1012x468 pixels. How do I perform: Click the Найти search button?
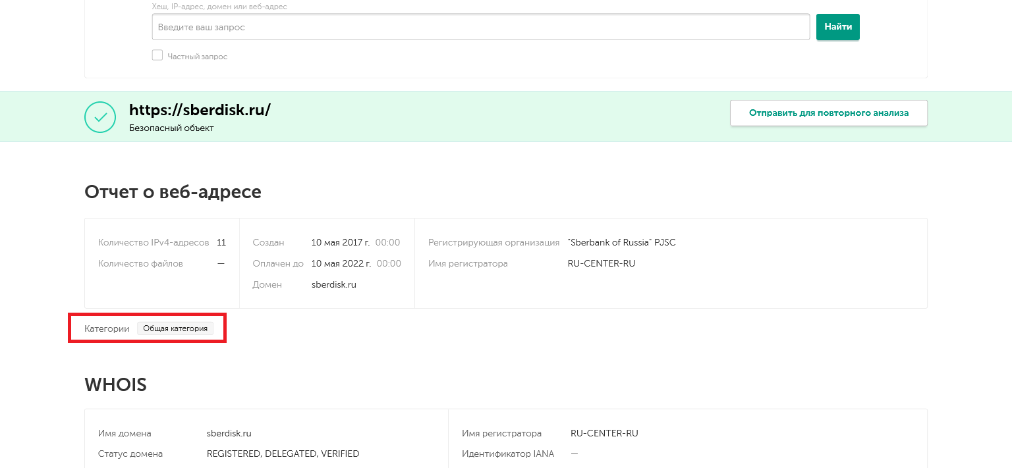point(838,27)
